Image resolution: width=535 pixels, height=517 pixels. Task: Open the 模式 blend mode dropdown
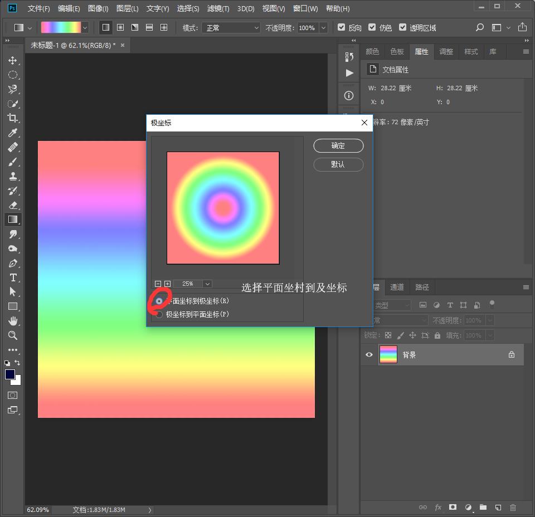[x=231, y=27]
